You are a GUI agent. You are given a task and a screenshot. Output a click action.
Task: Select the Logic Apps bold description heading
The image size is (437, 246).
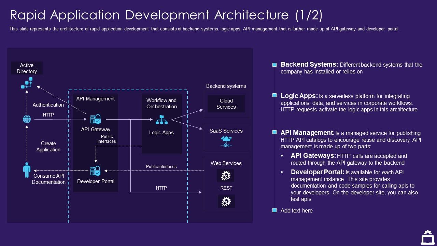(299, 96)
